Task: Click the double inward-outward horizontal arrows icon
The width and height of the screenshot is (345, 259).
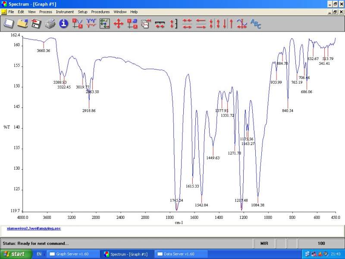Action: 187,24
